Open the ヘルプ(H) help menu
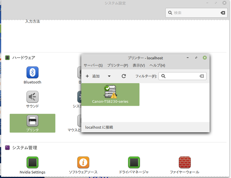 click(157, 65)
